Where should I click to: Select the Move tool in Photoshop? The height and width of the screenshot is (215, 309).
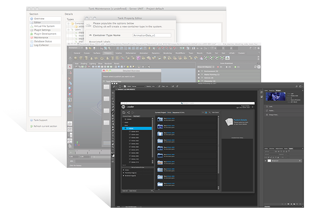click(x=113, y=93)
